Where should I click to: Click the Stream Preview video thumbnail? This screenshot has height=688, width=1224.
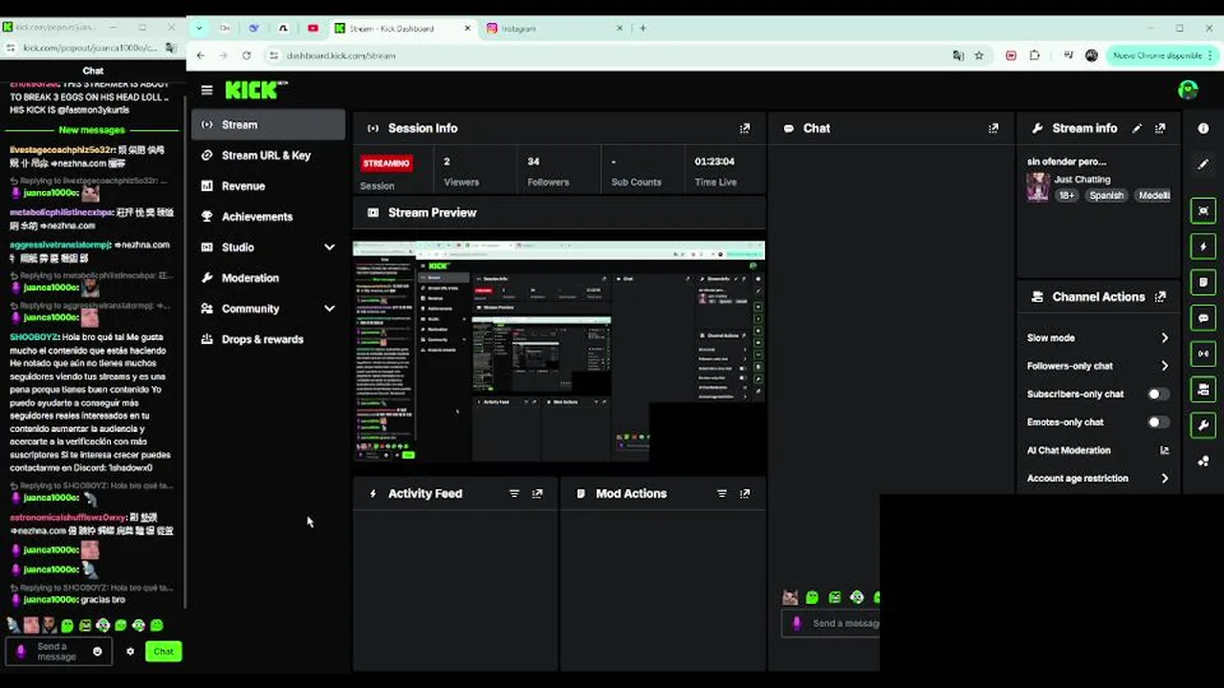point(559,350)
